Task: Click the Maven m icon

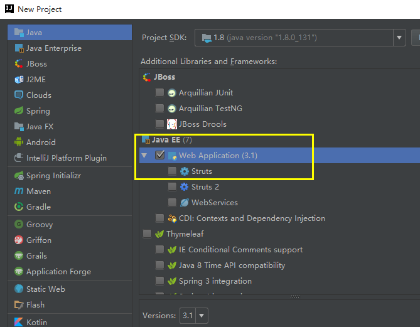Action: [19, 191]
